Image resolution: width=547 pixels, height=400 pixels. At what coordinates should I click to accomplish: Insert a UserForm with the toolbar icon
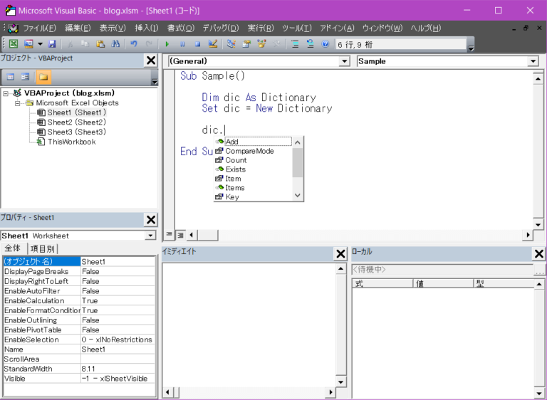point(28,44)
